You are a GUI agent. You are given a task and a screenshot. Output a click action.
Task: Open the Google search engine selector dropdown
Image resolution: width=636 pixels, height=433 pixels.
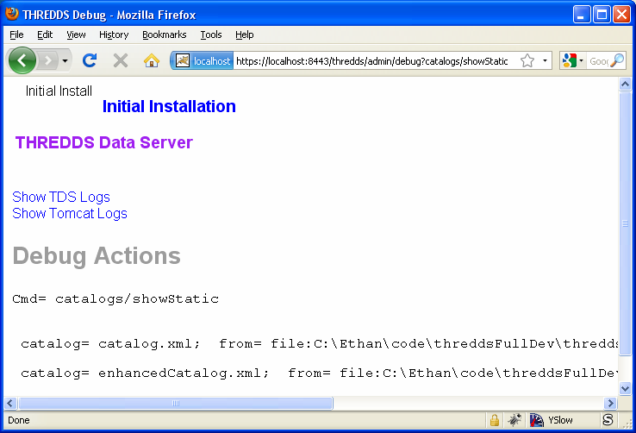pyautogui.click(x=573, y=61)
